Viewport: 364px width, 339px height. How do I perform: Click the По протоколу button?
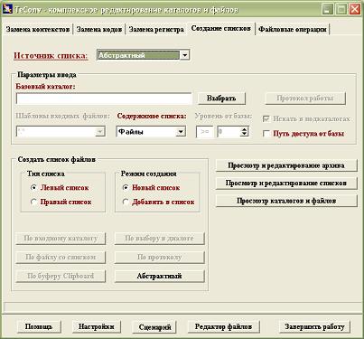tap(159, 257)
